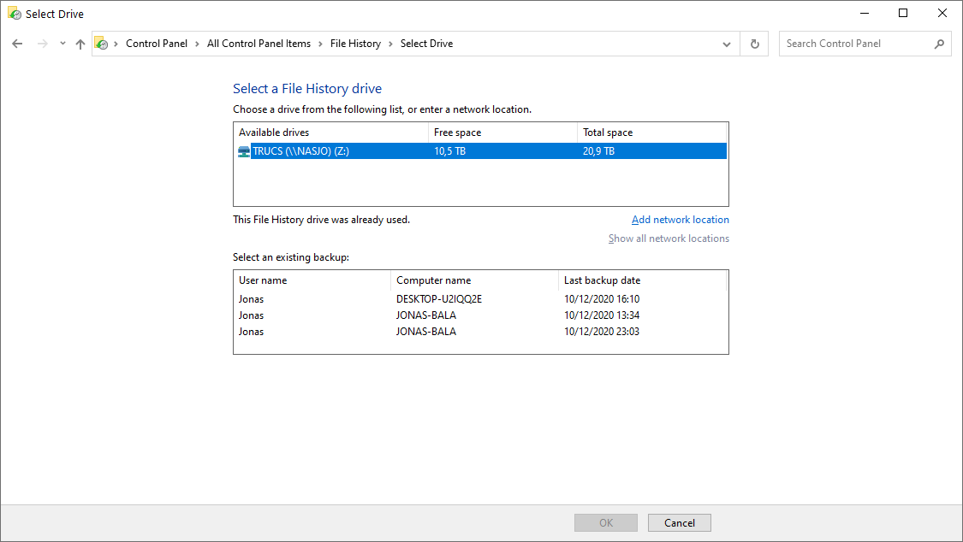Expand the chevron after the File History breadcrumb
This screenshot has width=963, height=542.
(x=391, y=44)
